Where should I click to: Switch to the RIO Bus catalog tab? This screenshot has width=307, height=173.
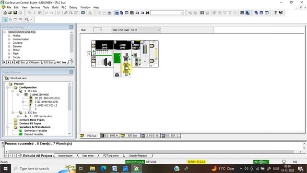48,62
